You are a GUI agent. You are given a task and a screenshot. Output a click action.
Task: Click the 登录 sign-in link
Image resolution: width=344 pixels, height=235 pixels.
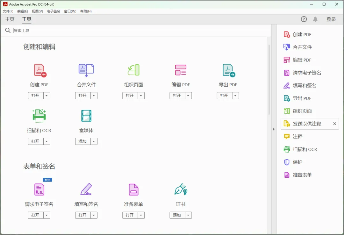pos(331,19)
